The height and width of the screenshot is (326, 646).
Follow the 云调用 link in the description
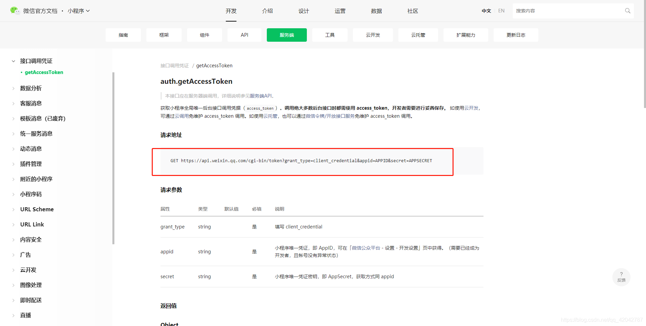pyautogui.click(x=182, y=116)
